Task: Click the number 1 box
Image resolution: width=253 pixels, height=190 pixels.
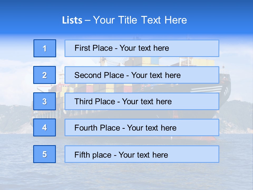Action: click(x=45, y=48)
